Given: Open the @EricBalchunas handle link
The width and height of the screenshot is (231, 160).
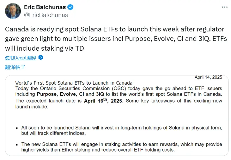Looking at the screenshot, I should click(x=46, y=15).
